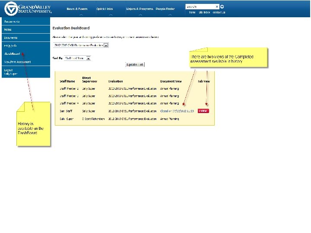The image size is (311, 233).
Task: Click Annual Planning for Staff Member 3
Action: [169, 96]
